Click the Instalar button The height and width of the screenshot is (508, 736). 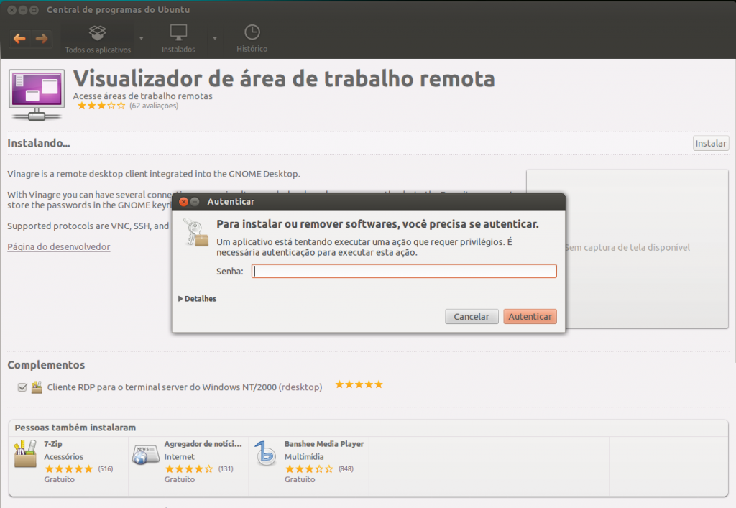pyautogui.click(x=711, y=143)
